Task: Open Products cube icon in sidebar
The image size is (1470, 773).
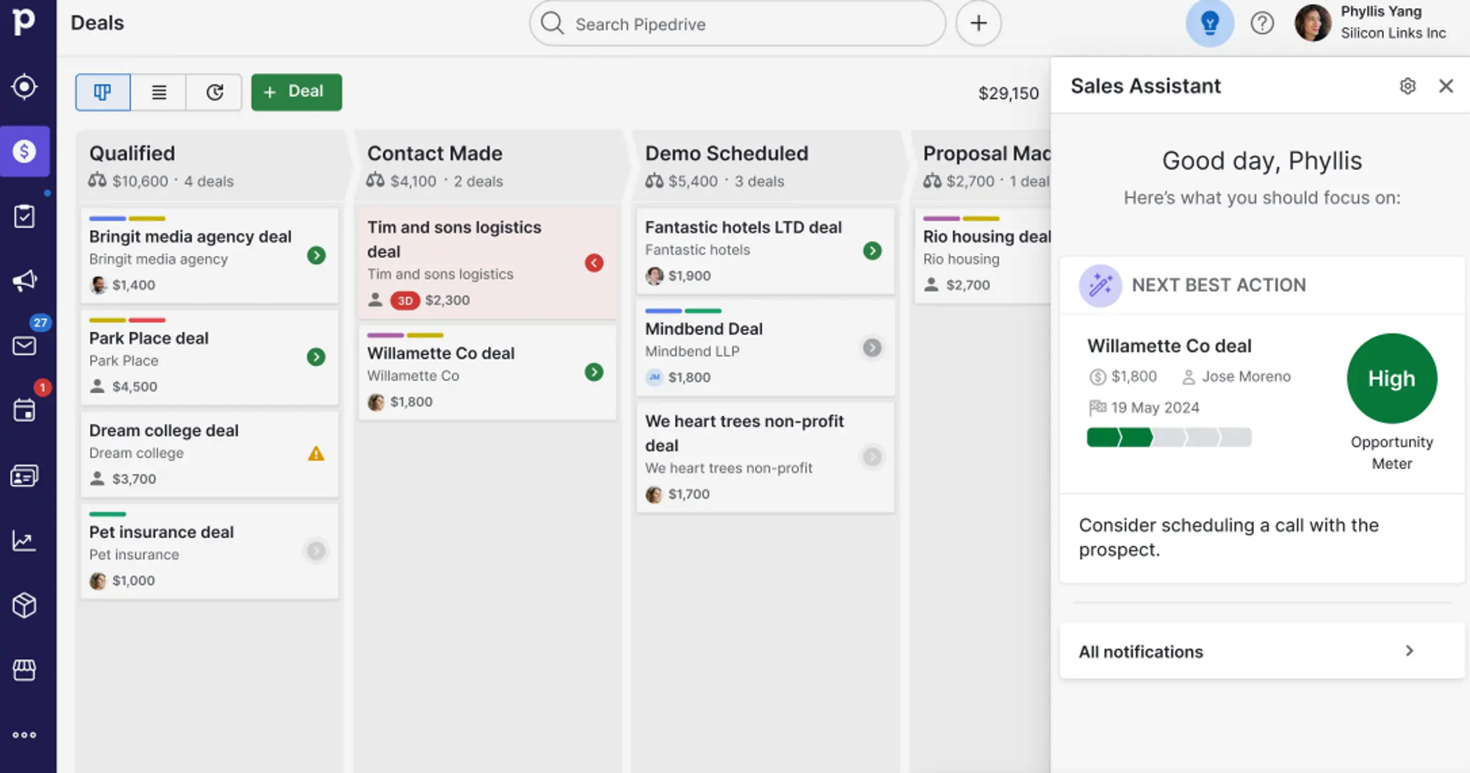Action: click(x=24, y=605)
